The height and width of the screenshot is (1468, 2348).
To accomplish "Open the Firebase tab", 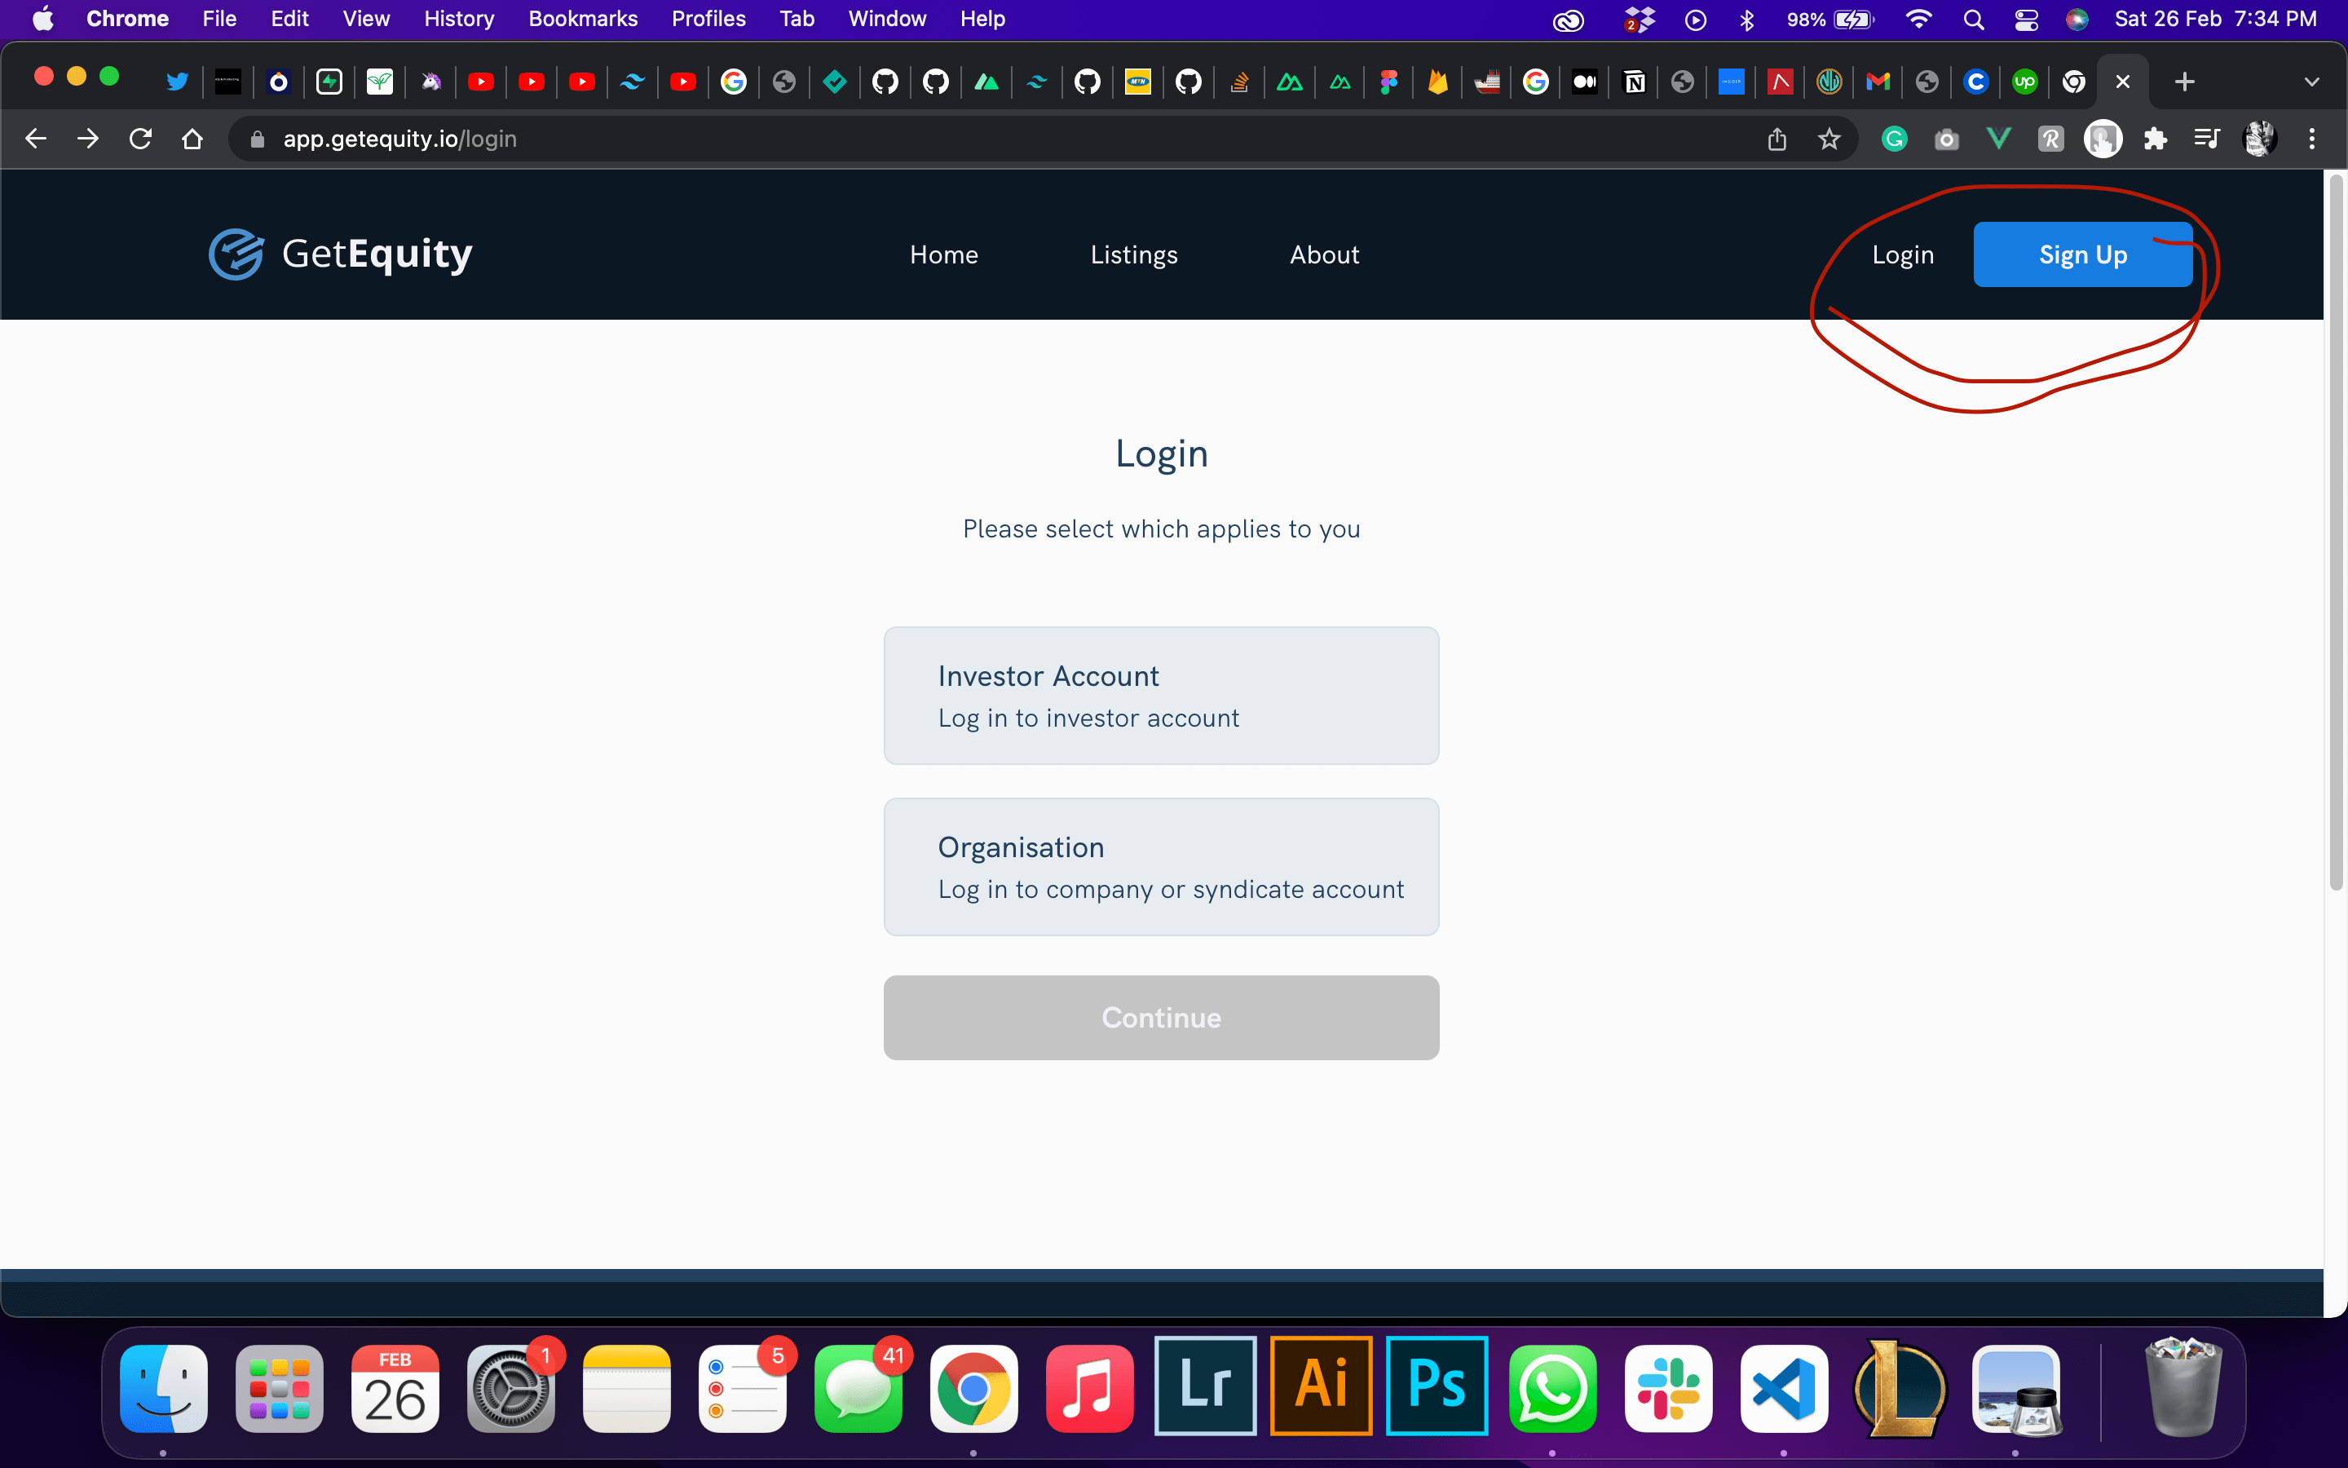I will point(1438,82).
